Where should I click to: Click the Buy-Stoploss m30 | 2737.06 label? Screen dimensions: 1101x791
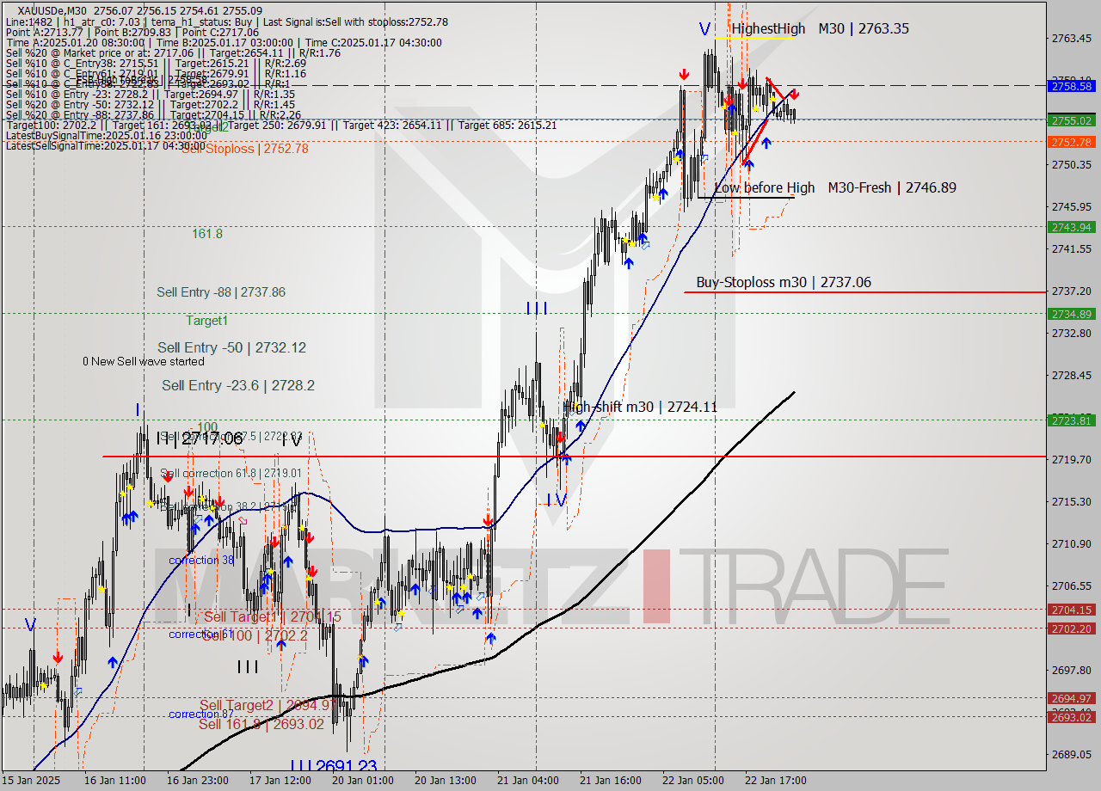pos(784,282)
